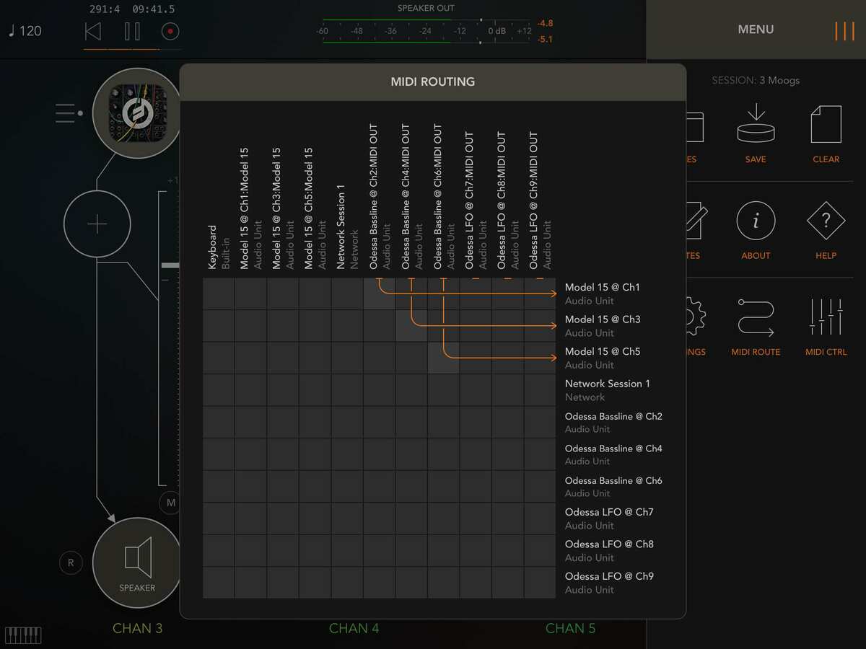Click the Model 15 @ Ch3 destination label

tap(603, 319)
